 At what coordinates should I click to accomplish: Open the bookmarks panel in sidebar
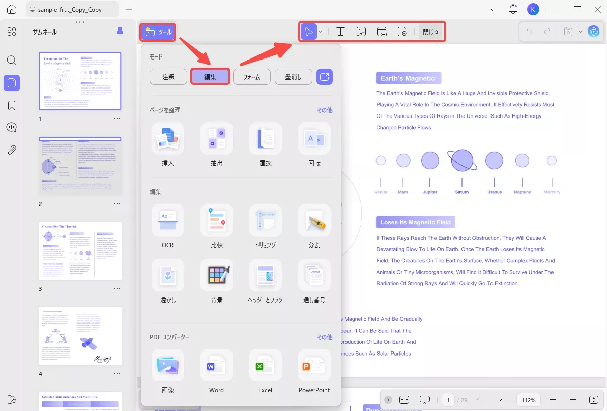[12, 105]
